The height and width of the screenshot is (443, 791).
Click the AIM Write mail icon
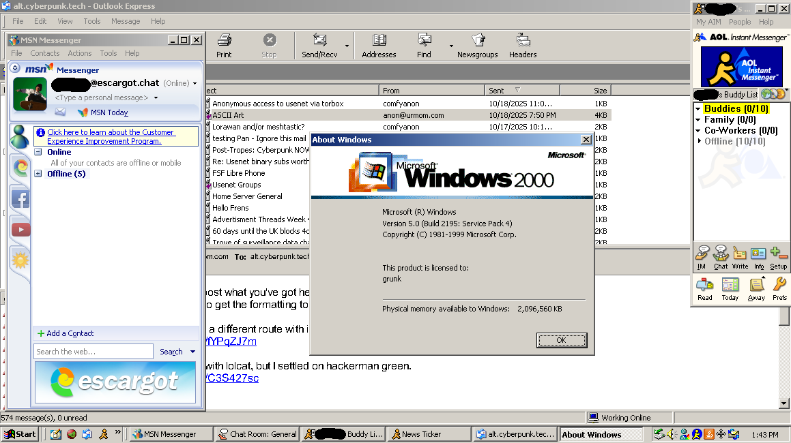coord(740,253)
